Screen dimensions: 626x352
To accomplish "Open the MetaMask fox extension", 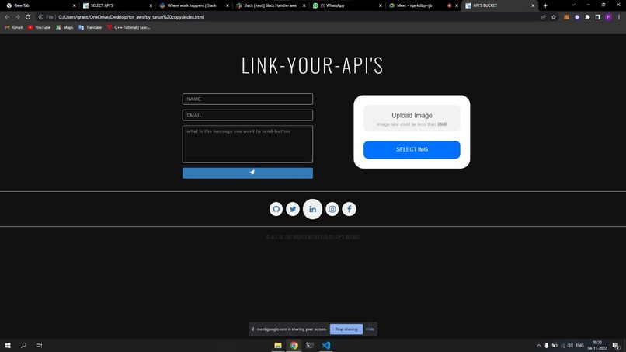I will pyautogui.click(x=566, y=17).
